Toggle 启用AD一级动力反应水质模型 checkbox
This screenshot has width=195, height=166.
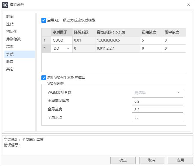[44, 20]
